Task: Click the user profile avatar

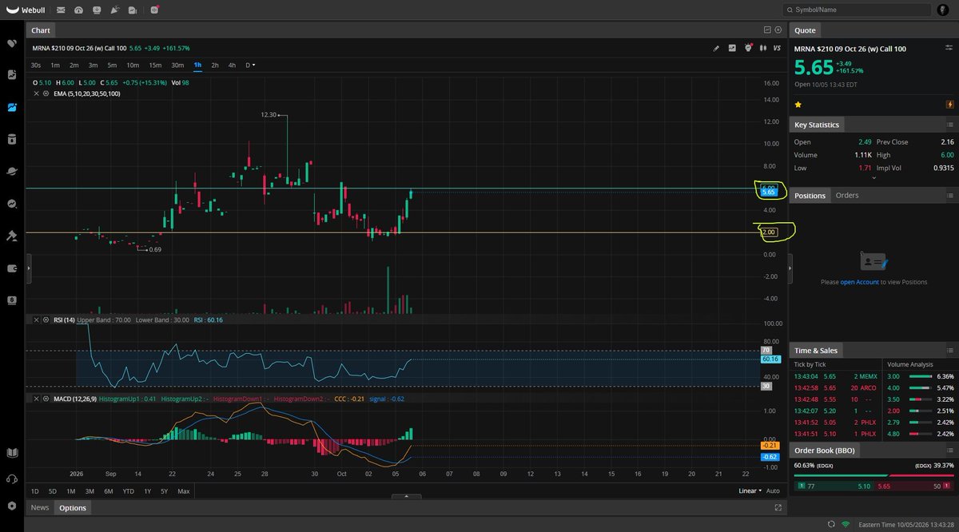Action: coord(944,10)
